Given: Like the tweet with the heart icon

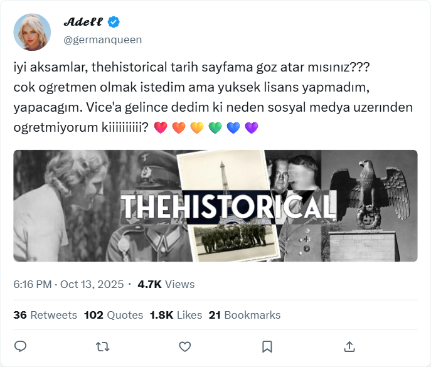Looking at the screenshot, I should tap(184, 347).
